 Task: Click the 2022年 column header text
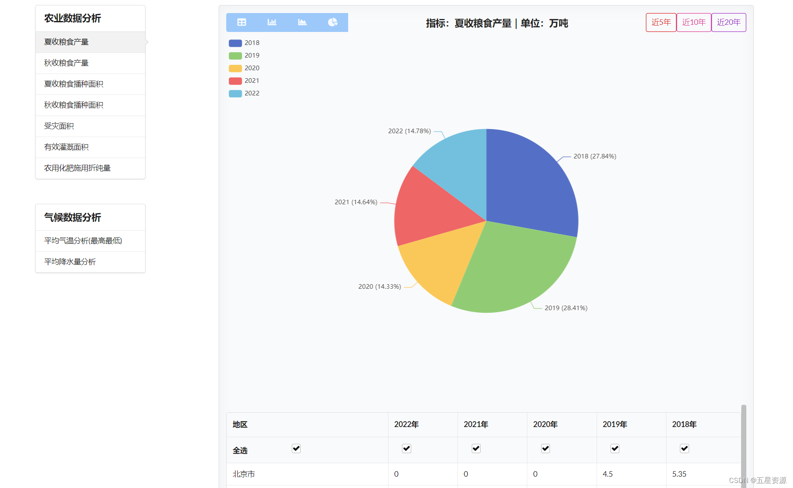click(406, 425)
